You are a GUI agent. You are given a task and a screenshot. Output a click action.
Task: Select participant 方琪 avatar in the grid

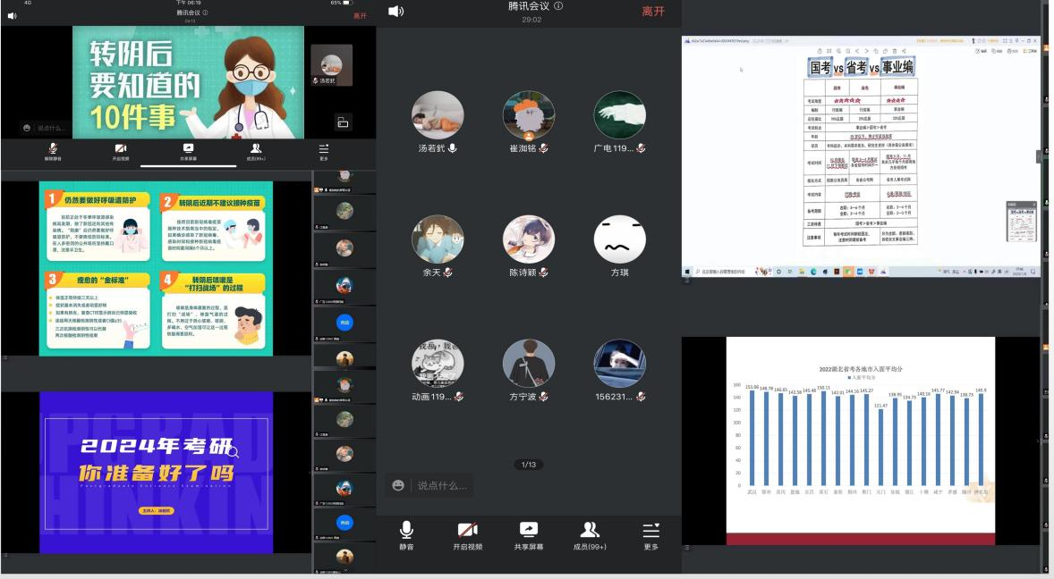point(619,239)
